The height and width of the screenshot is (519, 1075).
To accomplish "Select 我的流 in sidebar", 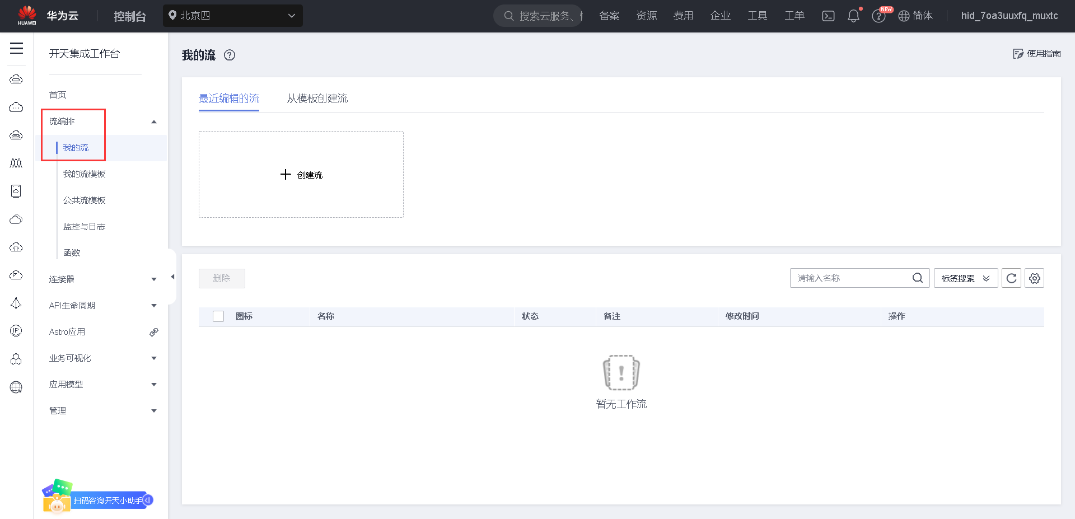I will click(76, 148).
